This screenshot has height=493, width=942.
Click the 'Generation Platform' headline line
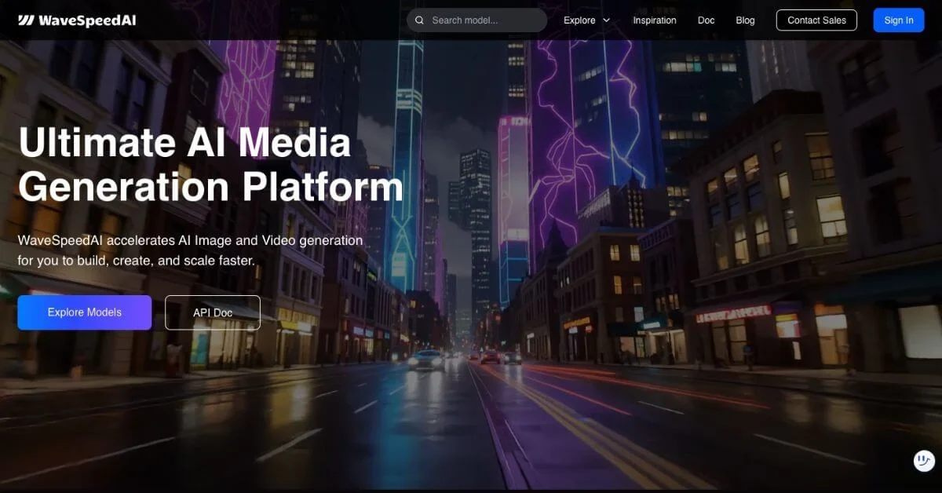tap(210, 187)
